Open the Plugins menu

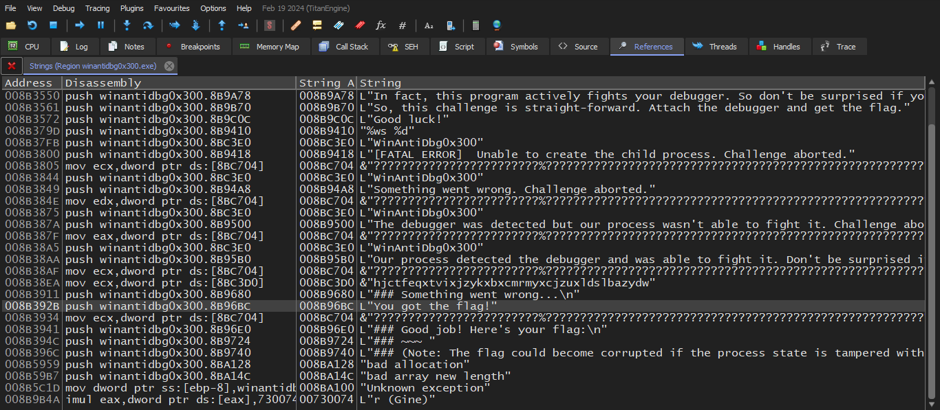click(x=132, y=8)
